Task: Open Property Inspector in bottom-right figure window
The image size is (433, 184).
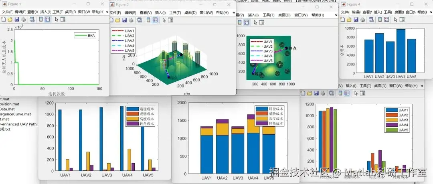Action: click(362, 93)
